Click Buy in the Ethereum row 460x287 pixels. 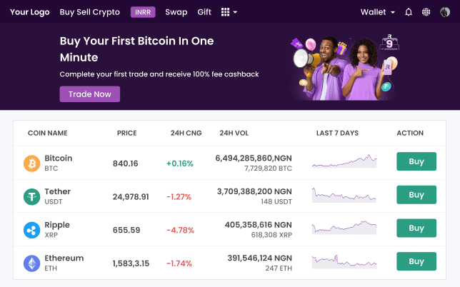(416, 261)
